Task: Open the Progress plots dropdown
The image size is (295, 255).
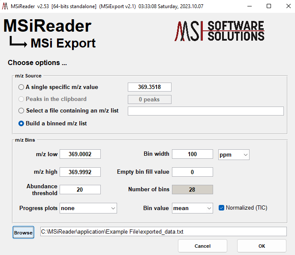Action: coord(88,208)
